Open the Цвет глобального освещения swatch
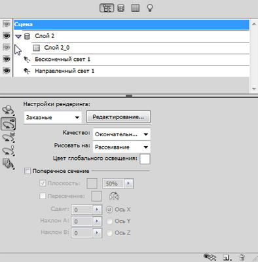This screenshot has width=258, height=262. [x=145, y=159]
